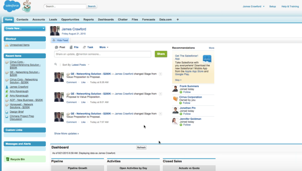Open Chimera Project Prep Discussion item
Image resolution: width=302 pixels, height=171 pixels.
tap(22, 118)
